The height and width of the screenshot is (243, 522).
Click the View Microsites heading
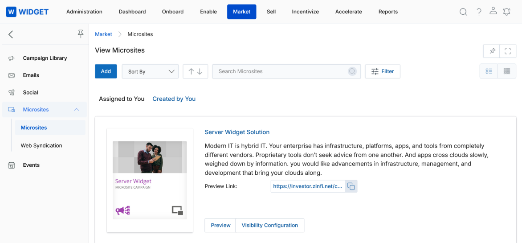[120, 50]
